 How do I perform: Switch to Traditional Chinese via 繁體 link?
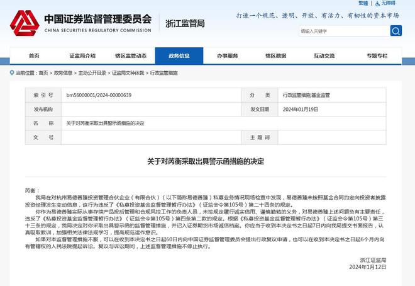tap(363, 3)
